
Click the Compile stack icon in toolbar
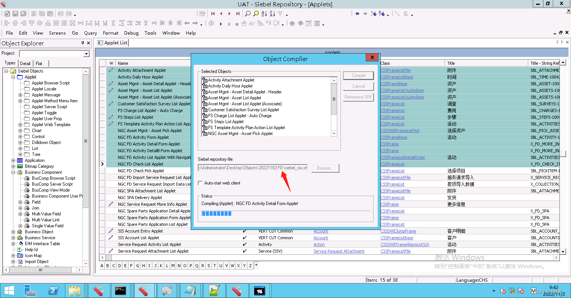click(x=211, y=23)
